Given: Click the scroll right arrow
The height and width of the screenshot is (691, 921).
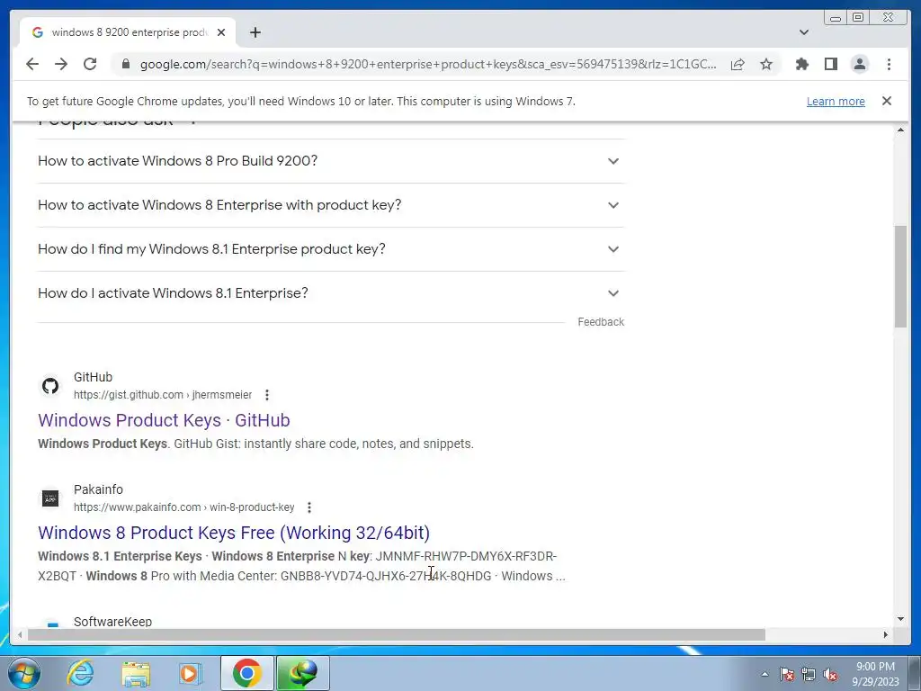Looking at the screenshot, I should [886, 634].
